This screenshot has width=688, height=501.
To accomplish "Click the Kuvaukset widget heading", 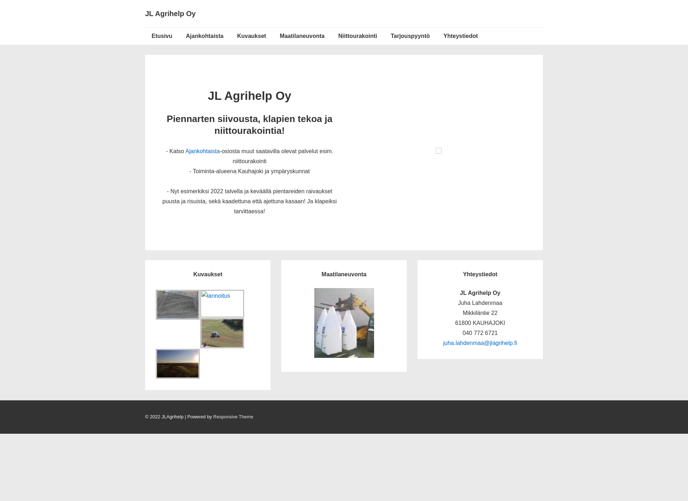I will coord(208,274).
